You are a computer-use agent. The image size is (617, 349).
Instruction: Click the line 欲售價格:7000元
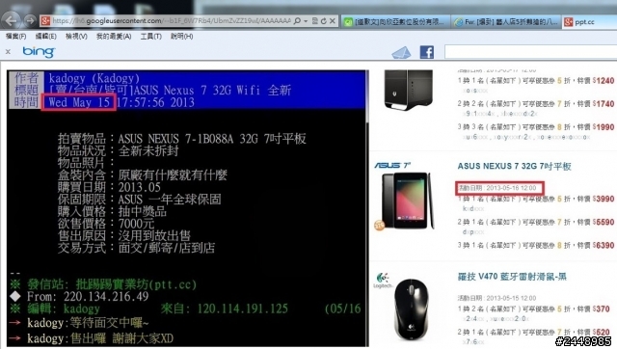pyautogui.click(x=106, y=224)
